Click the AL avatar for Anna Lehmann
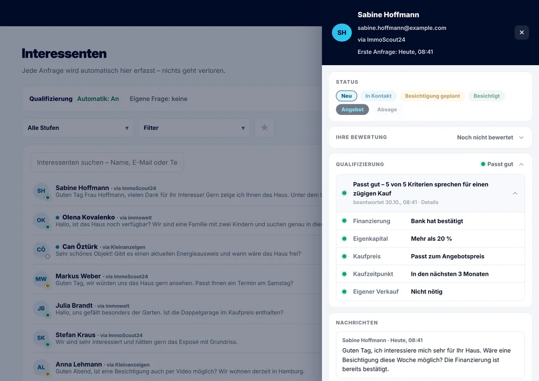The width and height of the screenshot is (539, 381). click(x=41, y=367)
